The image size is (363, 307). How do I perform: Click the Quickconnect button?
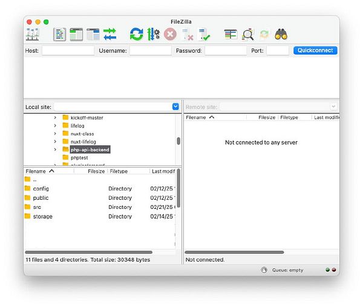pyautogui.click(x=315, y=50)
